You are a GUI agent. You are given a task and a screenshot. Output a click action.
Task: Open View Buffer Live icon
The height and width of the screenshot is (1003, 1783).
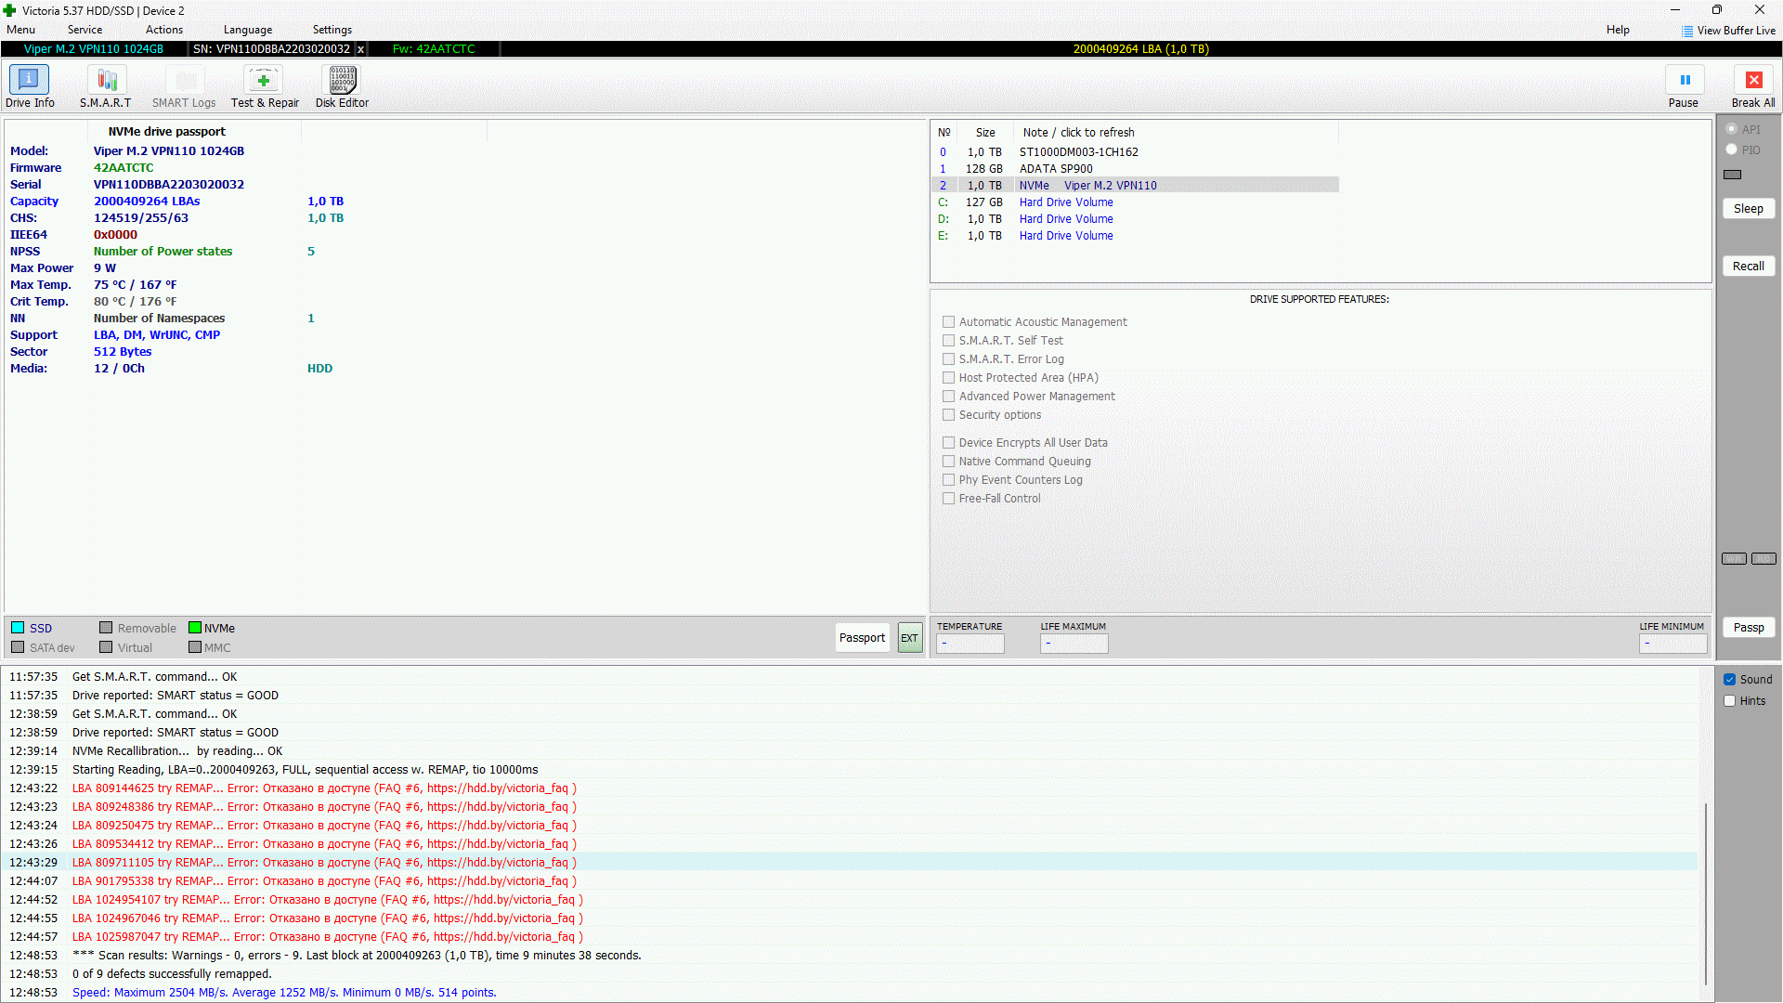point(1687,31)
